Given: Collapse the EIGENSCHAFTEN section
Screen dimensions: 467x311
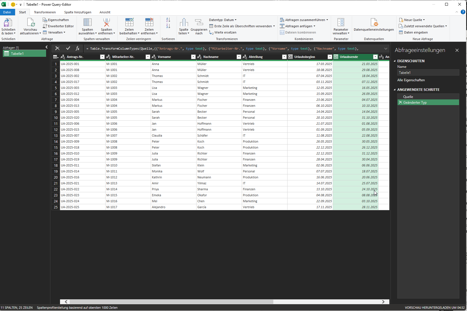Looking at the screenshot, I should 395,61.
